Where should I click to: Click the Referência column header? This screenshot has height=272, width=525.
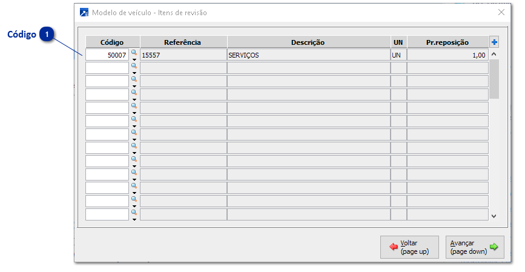pos(183,42)
